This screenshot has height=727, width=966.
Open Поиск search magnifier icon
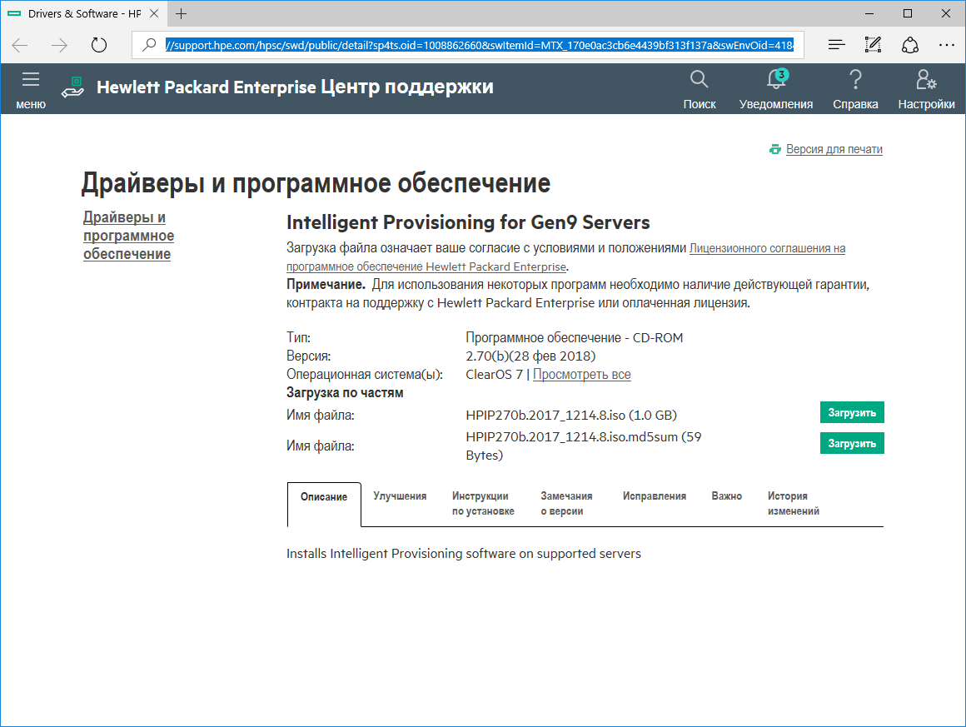[700, 79]
